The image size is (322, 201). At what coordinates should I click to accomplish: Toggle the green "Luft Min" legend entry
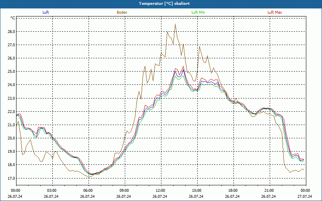[199, 12]
